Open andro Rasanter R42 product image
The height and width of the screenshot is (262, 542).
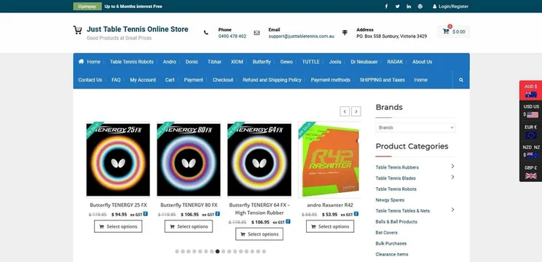[x=330, y=159]
